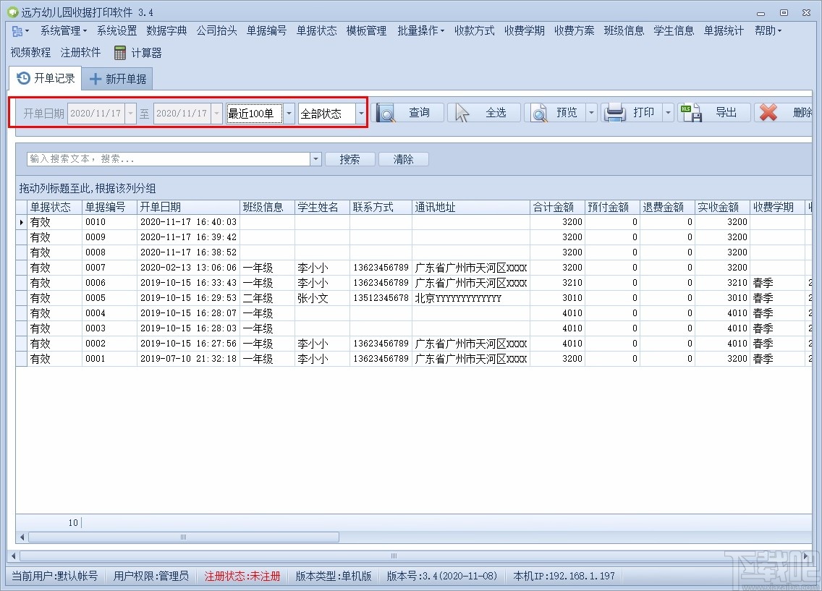Open 单据统计 menu item
Viewport: 822px width, 591px height.
[x=724, y=31]
